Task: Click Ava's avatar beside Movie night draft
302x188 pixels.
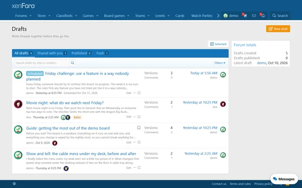Action: point(18,104)
